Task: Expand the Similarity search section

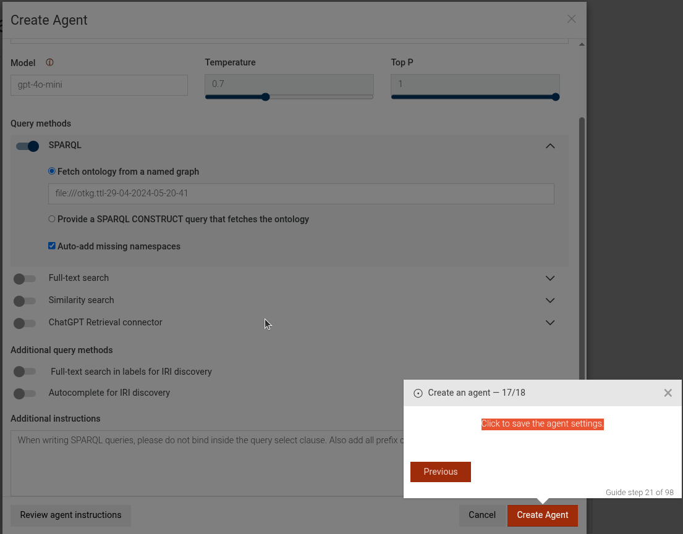Action: pos(550,301)
